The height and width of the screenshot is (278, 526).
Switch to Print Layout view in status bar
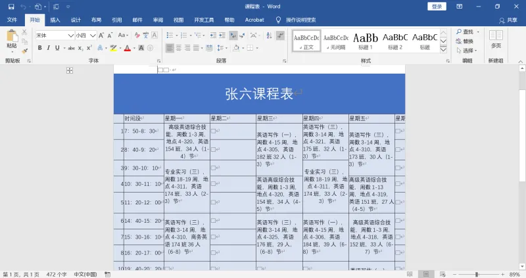[426, 274]
